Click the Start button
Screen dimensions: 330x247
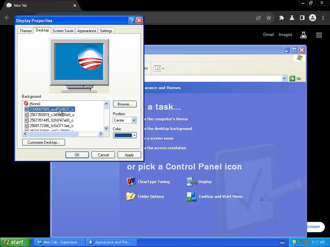point(15,242)
